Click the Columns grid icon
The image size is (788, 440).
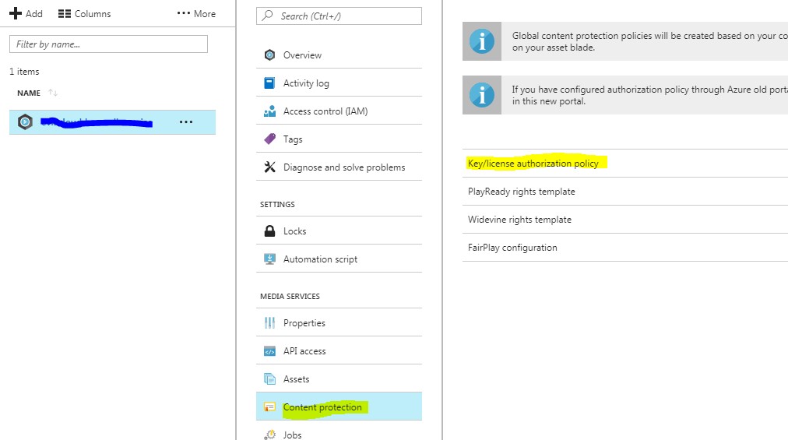tap(65, 13)
